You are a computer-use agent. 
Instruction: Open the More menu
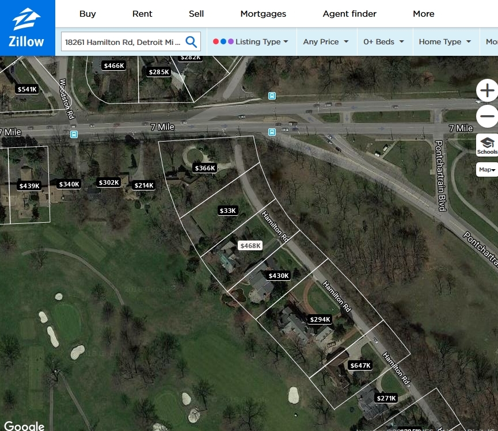pyautogui.click(x=423, y=14)
